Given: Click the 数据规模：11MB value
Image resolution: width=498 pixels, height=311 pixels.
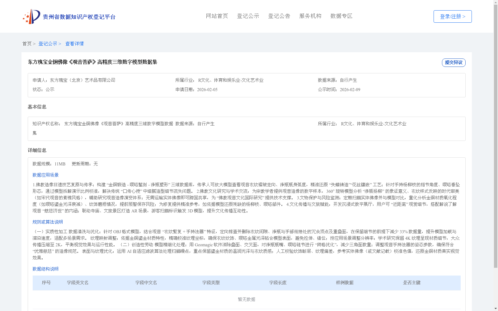Looking at the screenshot, I should 49,164.
